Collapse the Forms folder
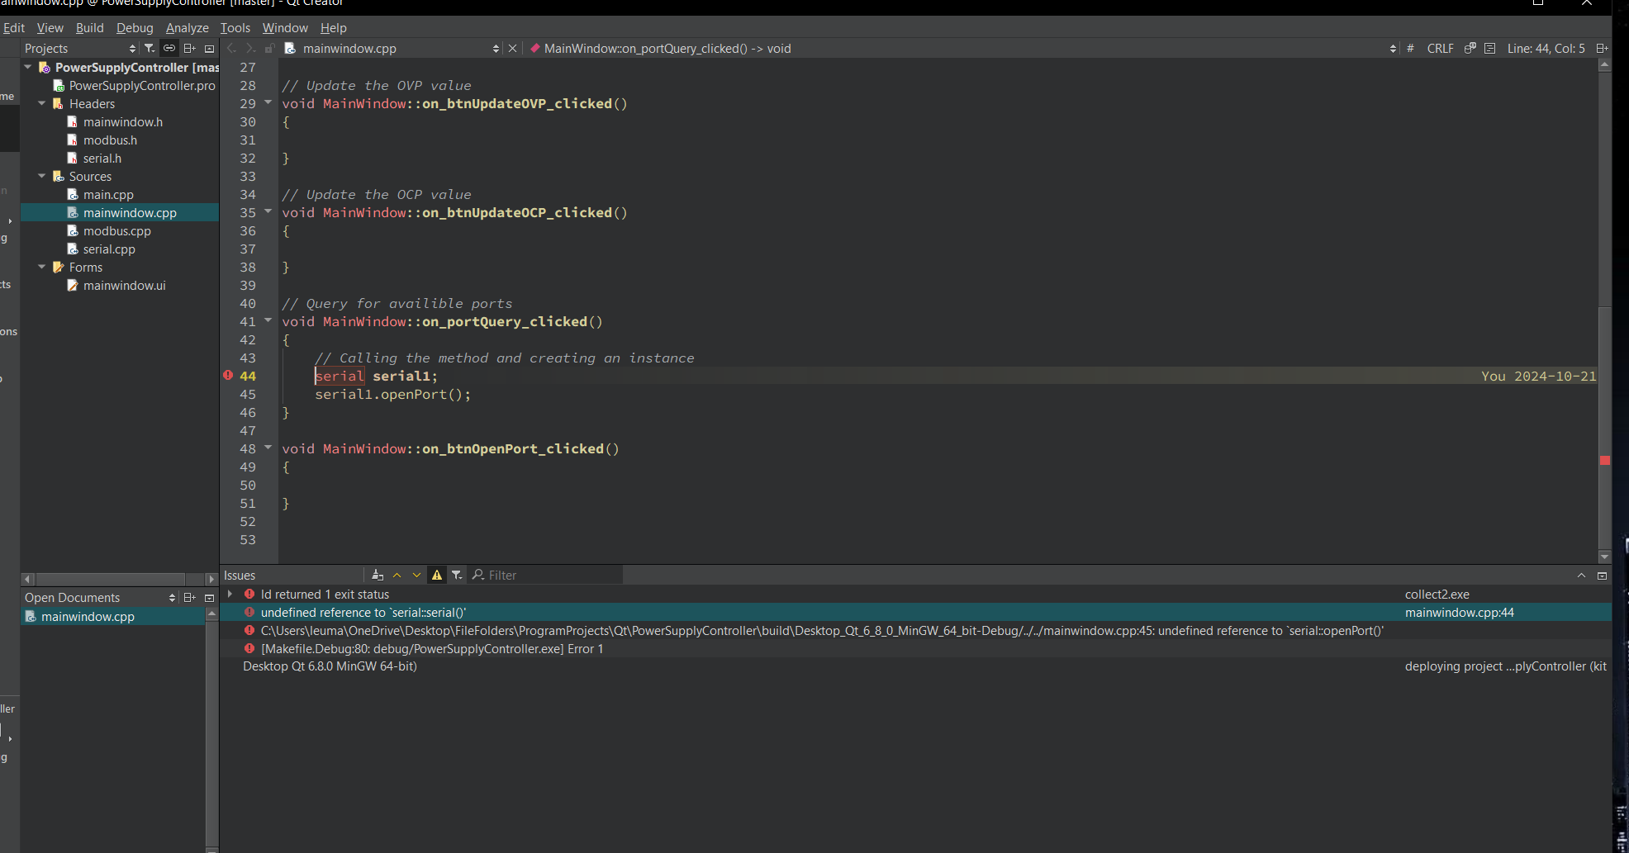This screenshot has height=853, width=1629. [42, 267]
